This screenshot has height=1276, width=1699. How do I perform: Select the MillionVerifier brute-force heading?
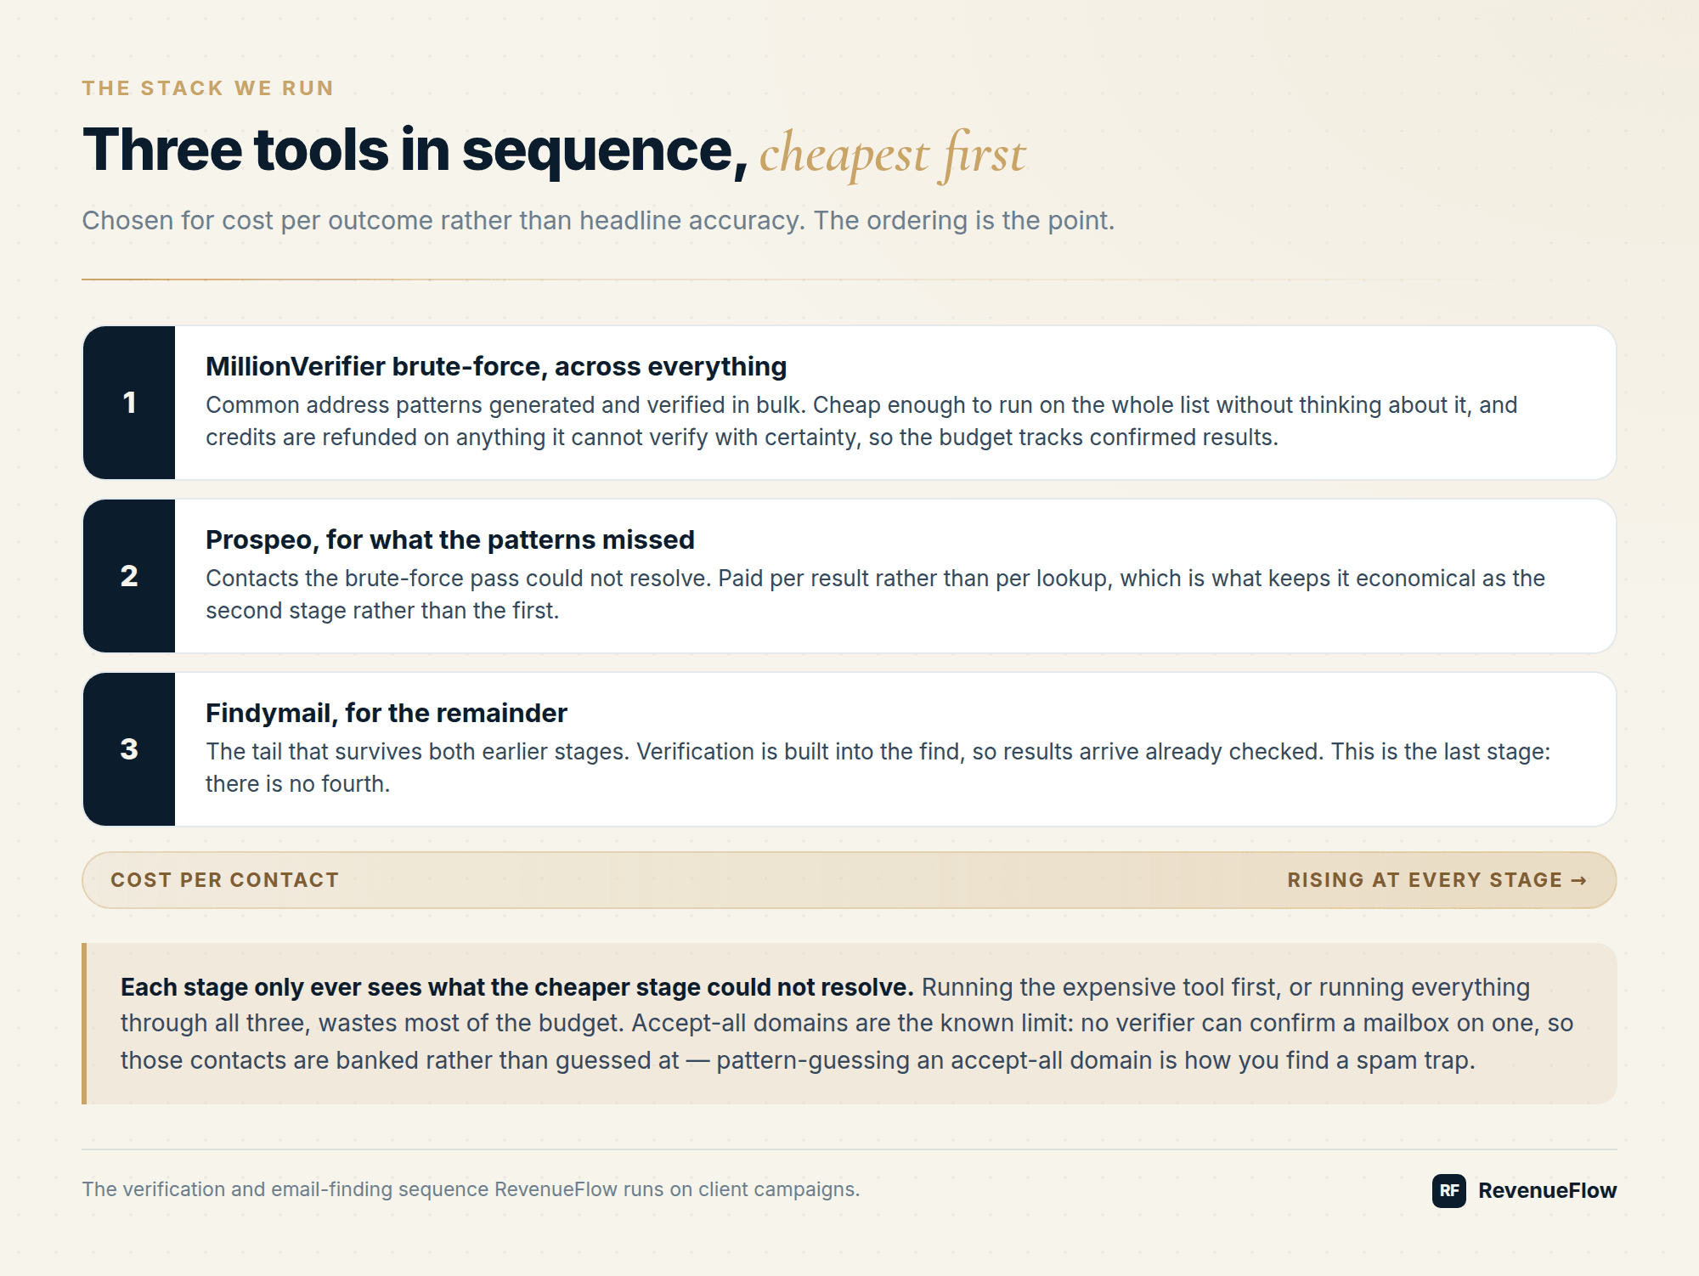pos(496,366)
